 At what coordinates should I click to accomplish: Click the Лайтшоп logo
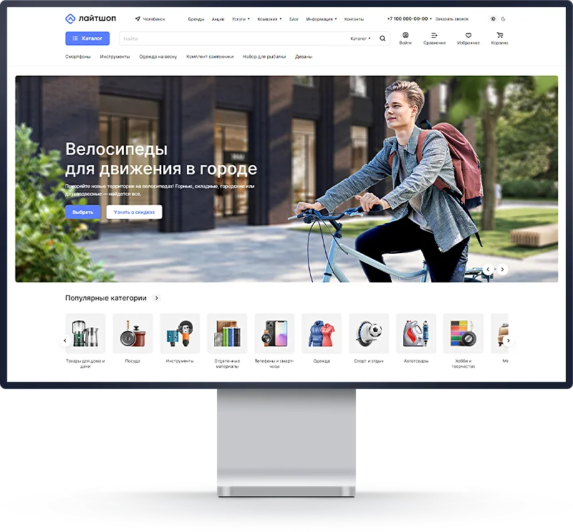pyautogui.click(x=90, y=19)
